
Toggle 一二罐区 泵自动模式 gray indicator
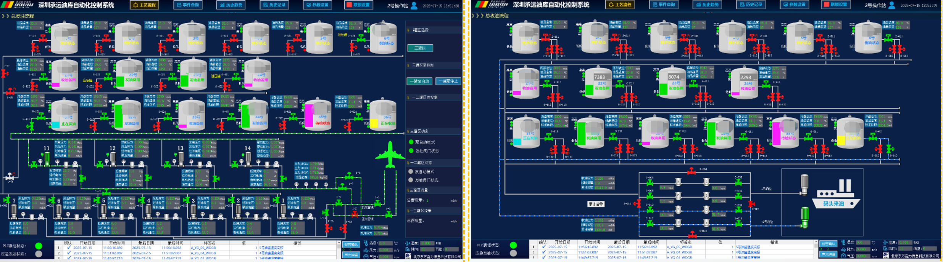411,172
